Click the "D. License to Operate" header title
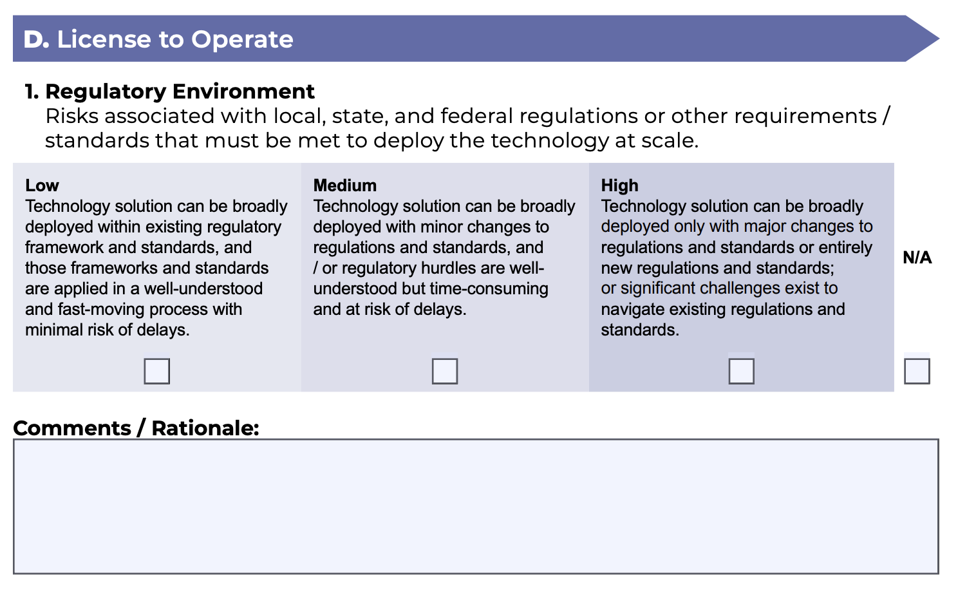This screenshot has width=967, height=595. pos(158,39)
